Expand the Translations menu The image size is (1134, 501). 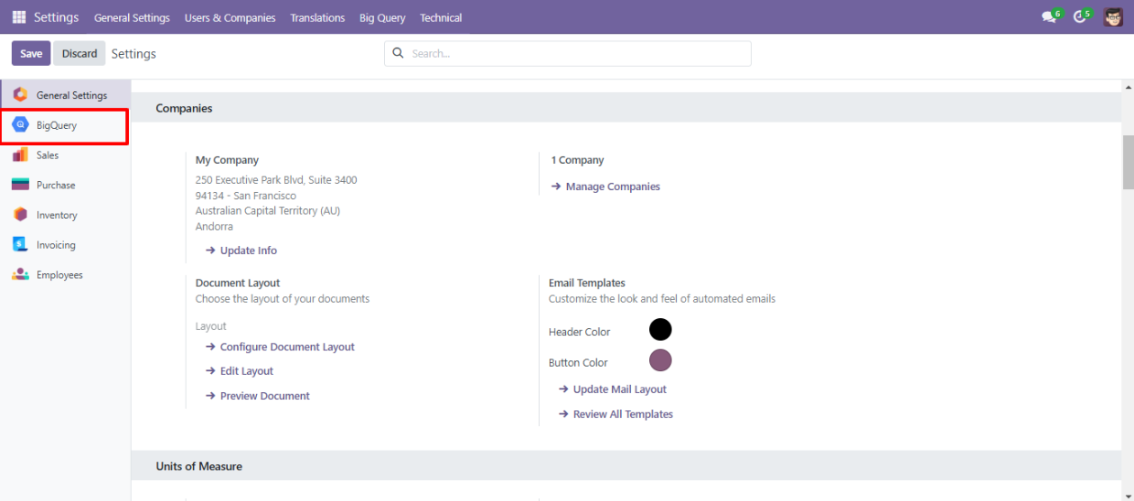317,18
